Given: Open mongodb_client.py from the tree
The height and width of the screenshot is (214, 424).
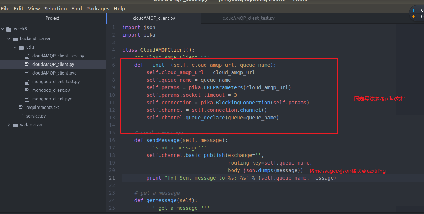Looking at the screenshot, I should tap(51, 90).
